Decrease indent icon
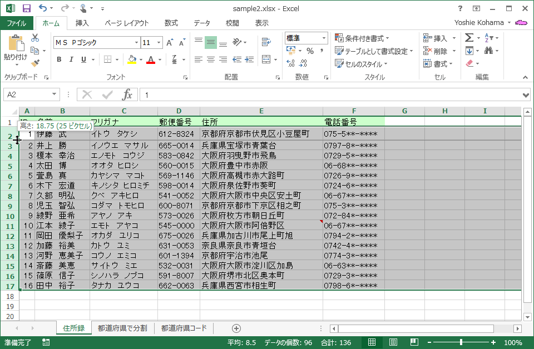Screen dimensions: 534x349 [237, 59]
